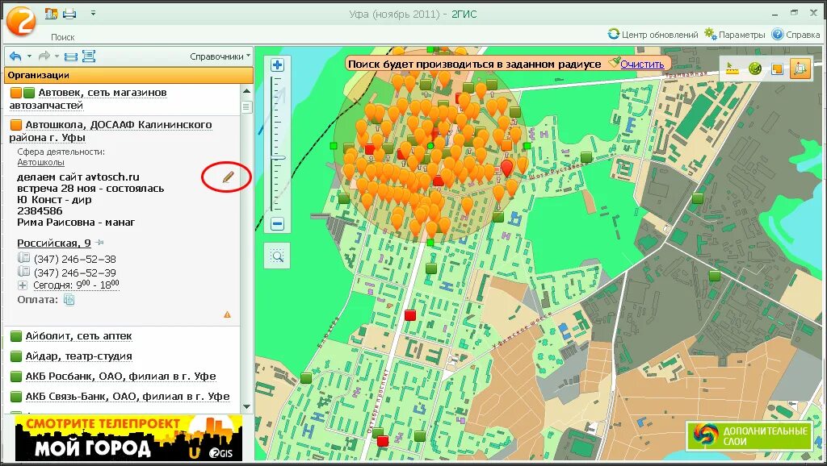Click the orange warning triangle in the card
This screenshot has width=827, height=466.
point(227,314)
